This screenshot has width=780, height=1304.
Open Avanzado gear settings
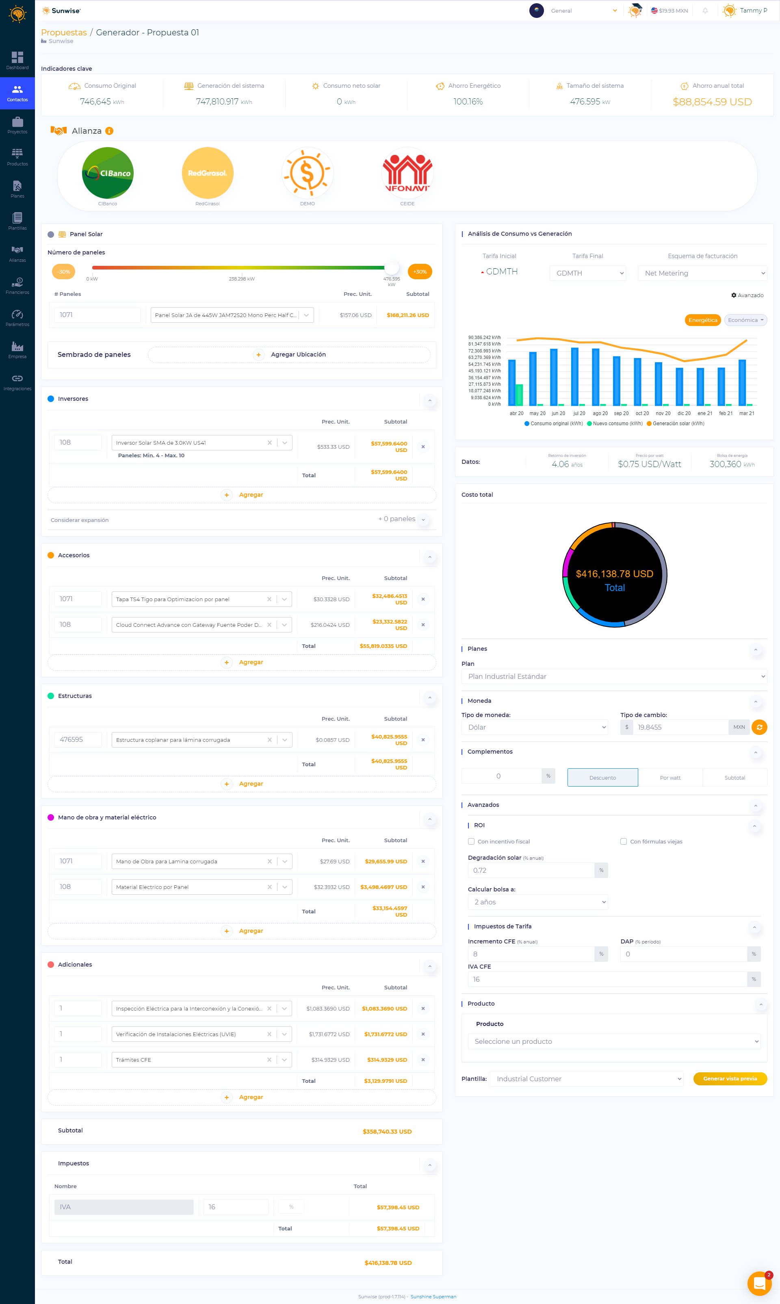[747, 295]
